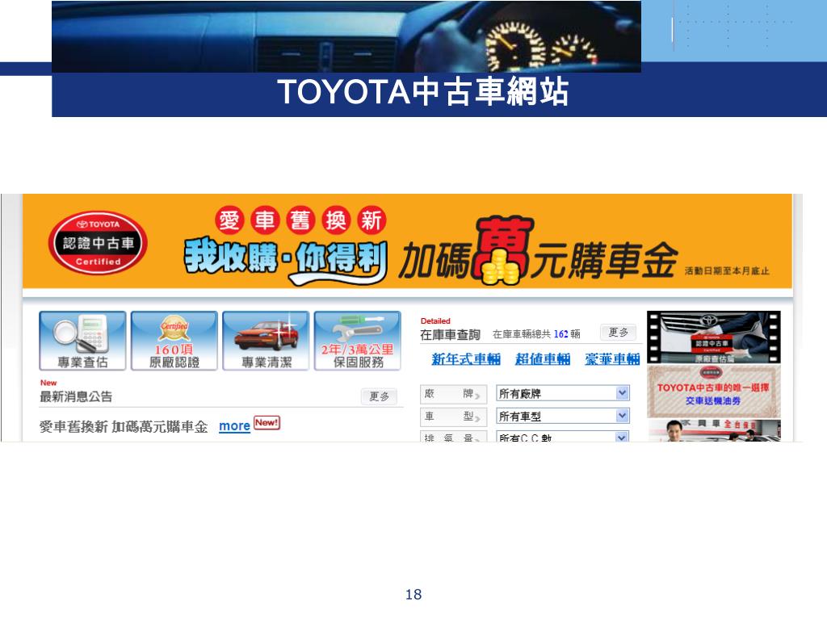Viewport: 827px width, 620px height.
Task: Open the 專業查估 tile
Action: pos(83,341)
